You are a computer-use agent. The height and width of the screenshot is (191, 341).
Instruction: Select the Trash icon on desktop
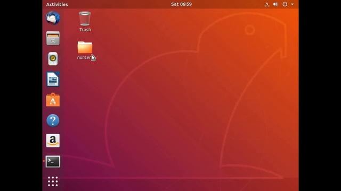pyautogui.click(x=85, y=19)
